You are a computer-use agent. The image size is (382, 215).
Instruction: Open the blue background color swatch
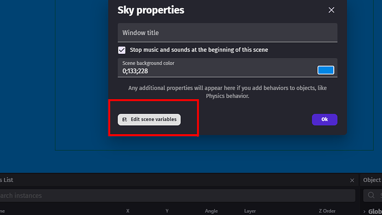(326, 70)
